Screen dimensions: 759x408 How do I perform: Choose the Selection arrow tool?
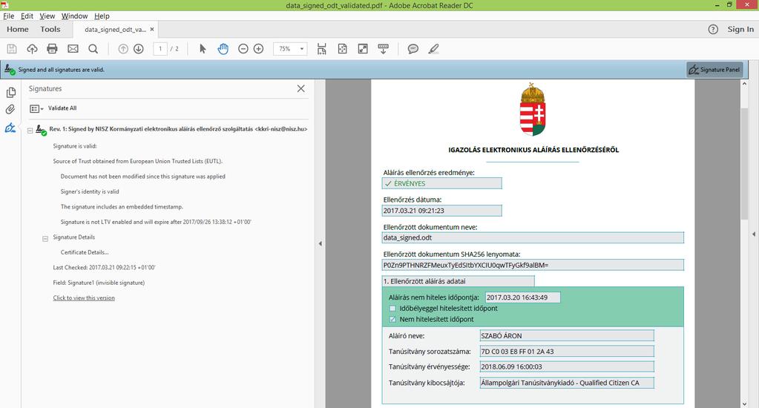(x=203, y=49)
